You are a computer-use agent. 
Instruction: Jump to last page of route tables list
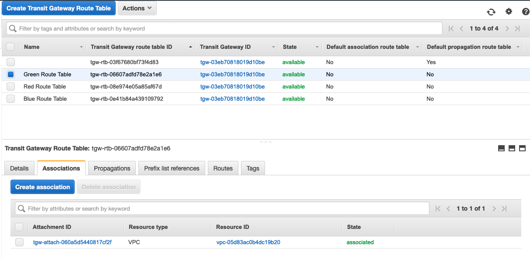[517, 28]
